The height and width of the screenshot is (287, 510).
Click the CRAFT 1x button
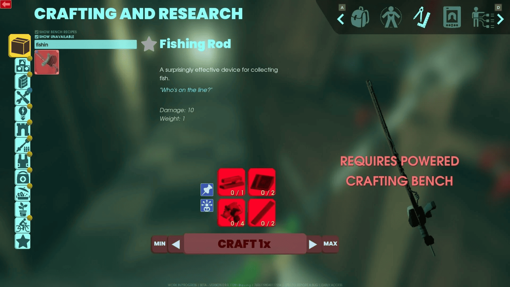(244, 244)
